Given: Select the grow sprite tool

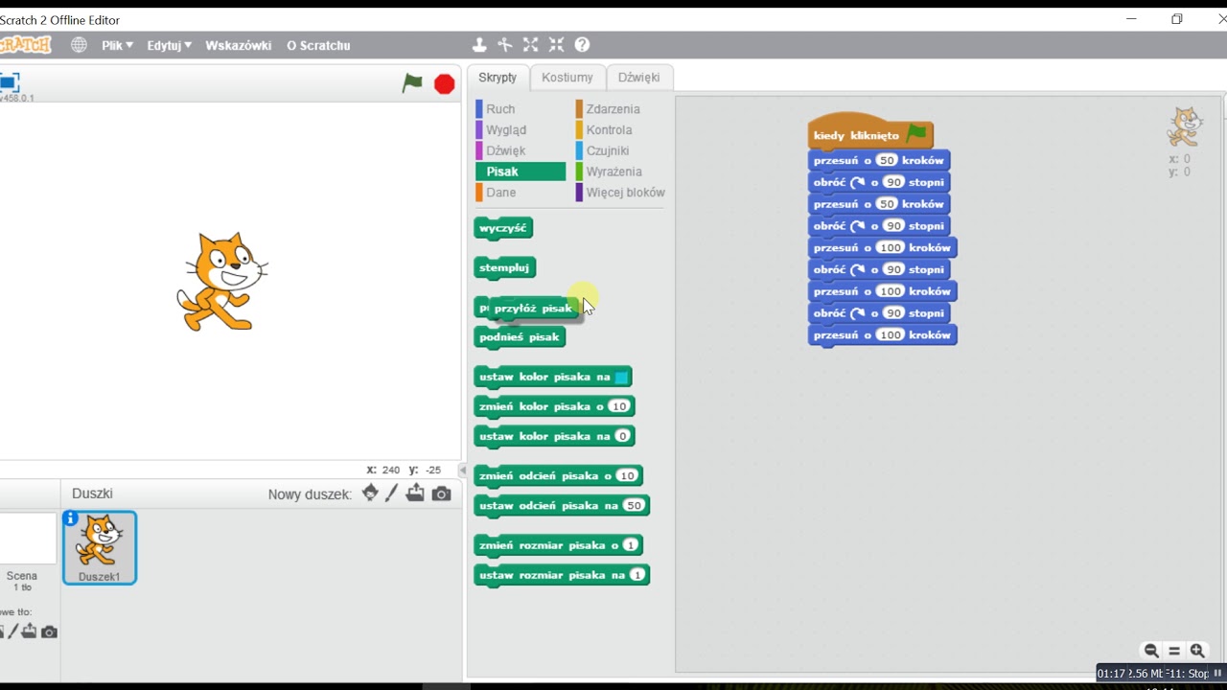Looking at the screenshot, I should pos(531,45).
